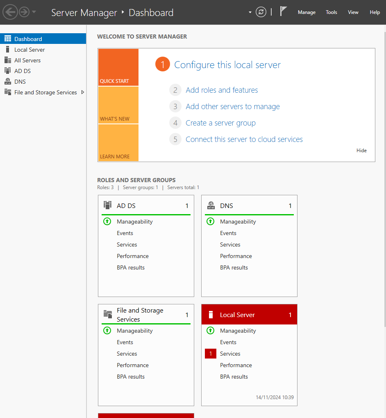Select All Servers in the sidebar
Screen dimensions: 386x418
tap(43, 60)
